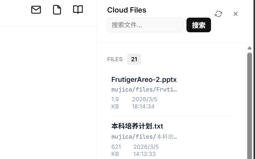The width and height of the screenshot is (255, 159).
Task: Click the file list scrollbar thumb
Action: (x=250, y=105)
